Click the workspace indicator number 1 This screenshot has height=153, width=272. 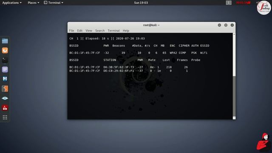(x=229, y=3)
